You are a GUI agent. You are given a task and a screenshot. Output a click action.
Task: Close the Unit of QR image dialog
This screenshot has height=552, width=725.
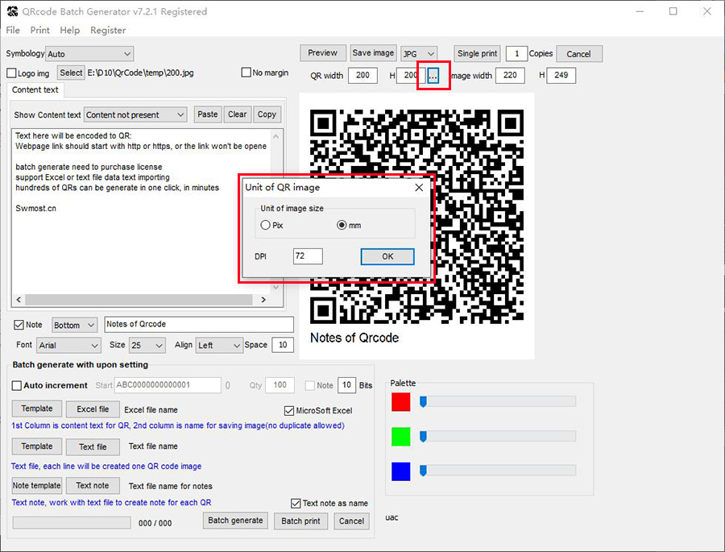(419, 188)
